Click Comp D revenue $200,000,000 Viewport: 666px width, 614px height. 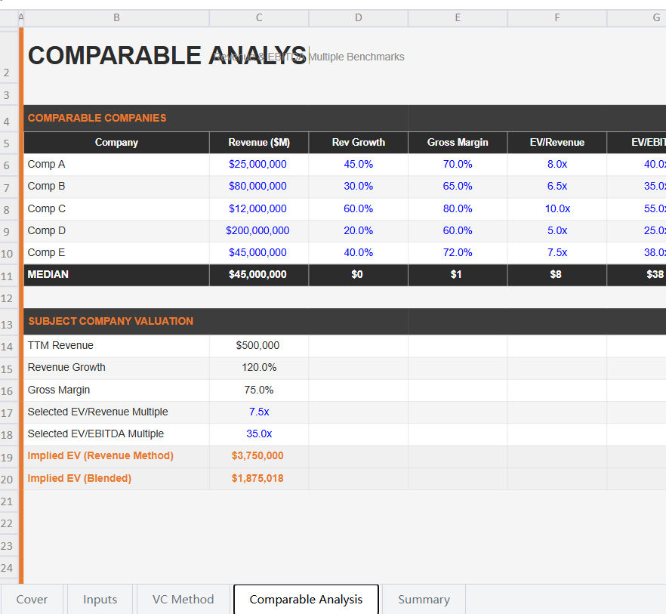257,231
